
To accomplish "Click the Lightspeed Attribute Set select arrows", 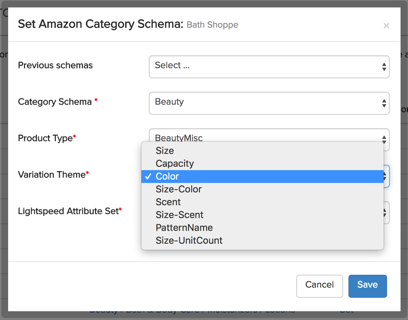I will (x=386, y=213).
